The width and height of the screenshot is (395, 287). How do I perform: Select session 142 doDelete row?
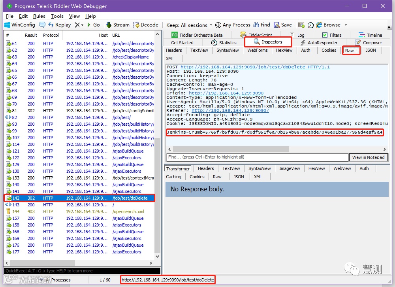point(79,198)
